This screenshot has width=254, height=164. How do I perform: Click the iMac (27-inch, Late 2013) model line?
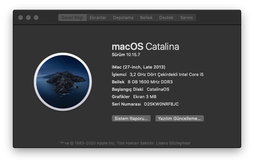click(x=138, y=67)
